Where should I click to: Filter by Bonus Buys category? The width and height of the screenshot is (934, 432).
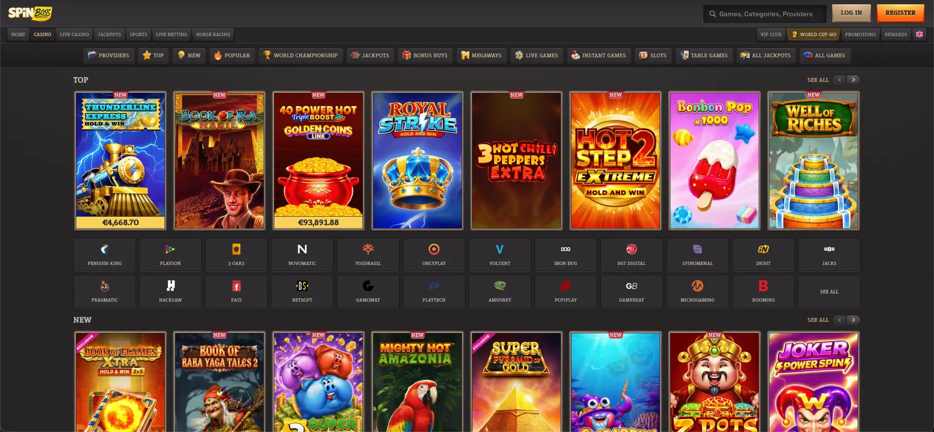[425, 55]
